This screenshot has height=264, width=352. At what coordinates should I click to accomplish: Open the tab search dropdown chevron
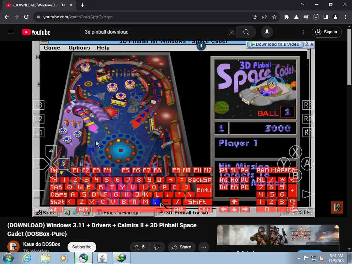tap(302, 4)
